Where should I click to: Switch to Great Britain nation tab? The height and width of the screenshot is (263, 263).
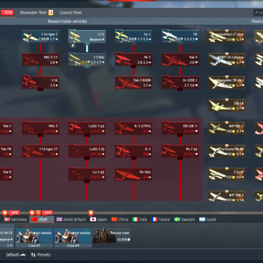coord(71,220)
